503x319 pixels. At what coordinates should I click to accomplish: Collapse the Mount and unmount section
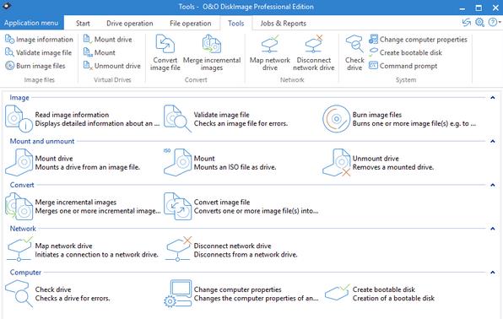click(493, 141)
